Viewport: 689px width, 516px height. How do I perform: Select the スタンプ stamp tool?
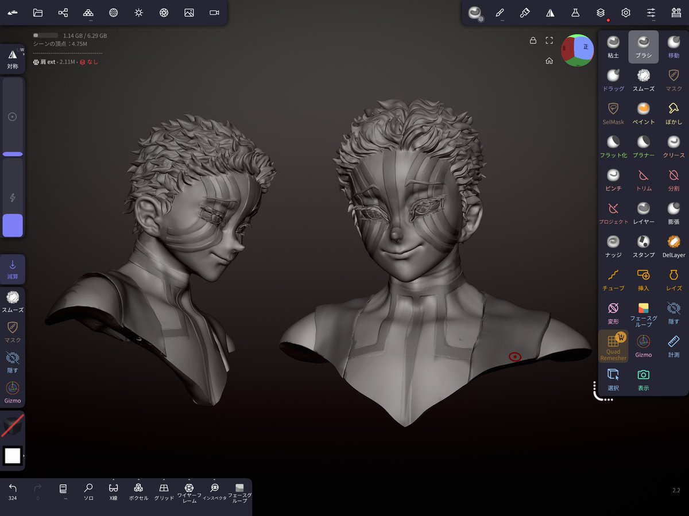(x=644, y=247)
